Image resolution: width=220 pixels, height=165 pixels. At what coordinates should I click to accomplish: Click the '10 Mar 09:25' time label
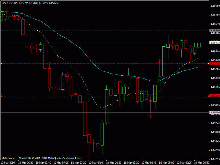184,163
